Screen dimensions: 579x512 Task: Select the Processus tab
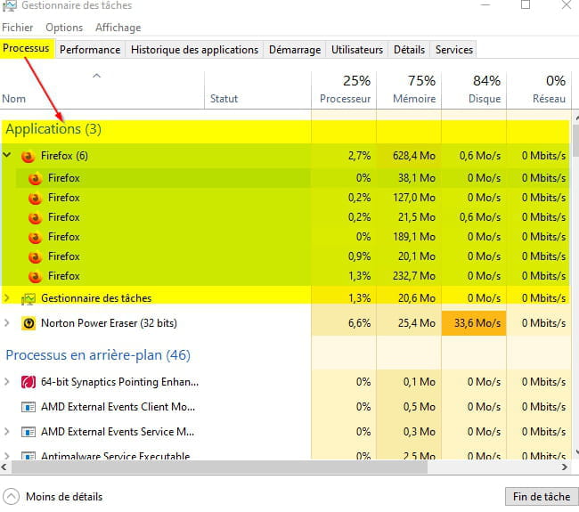(26, 48)
